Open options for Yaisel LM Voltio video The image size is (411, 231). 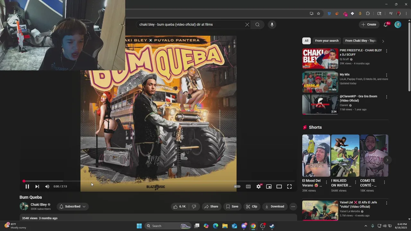point(386,203)
